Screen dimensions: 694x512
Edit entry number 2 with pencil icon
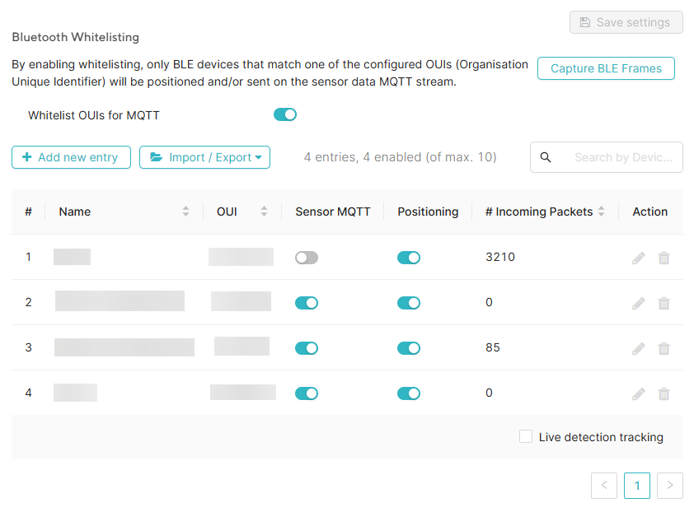(639, 303)
